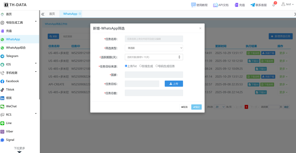This screenshot has width=296, height=153.
Task: Open the test user dropdown arrow
Action: pos(293,5)
